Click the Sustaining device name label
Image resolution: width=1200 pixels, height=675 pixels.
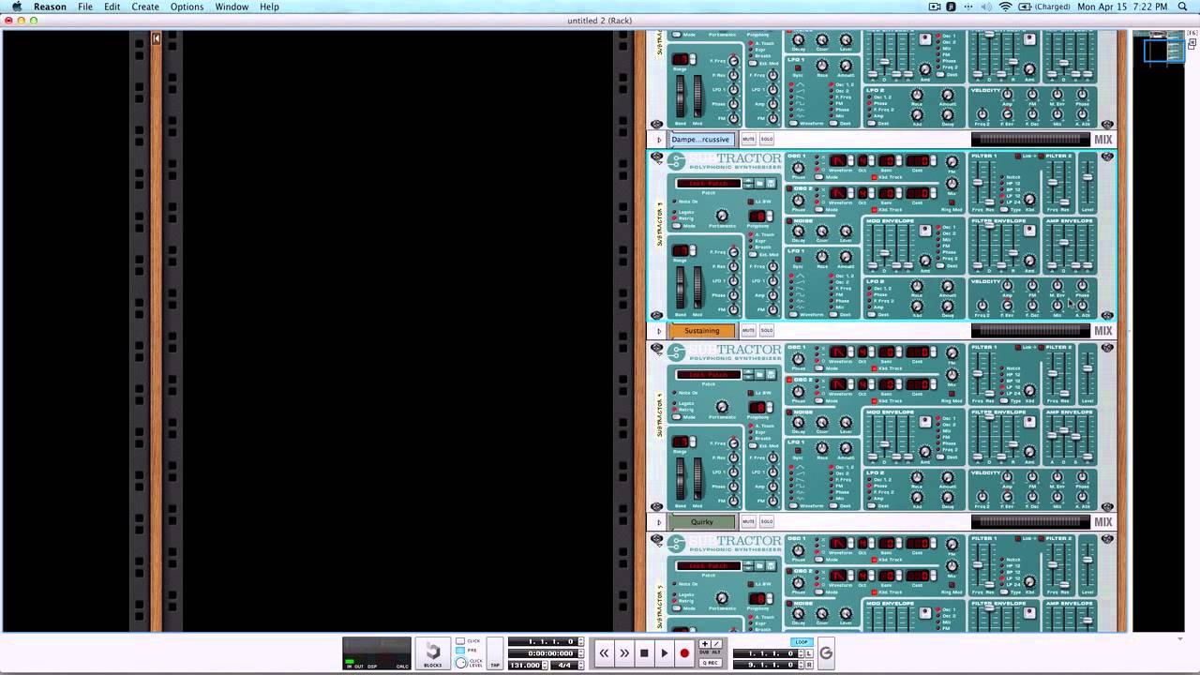point(702,331)
